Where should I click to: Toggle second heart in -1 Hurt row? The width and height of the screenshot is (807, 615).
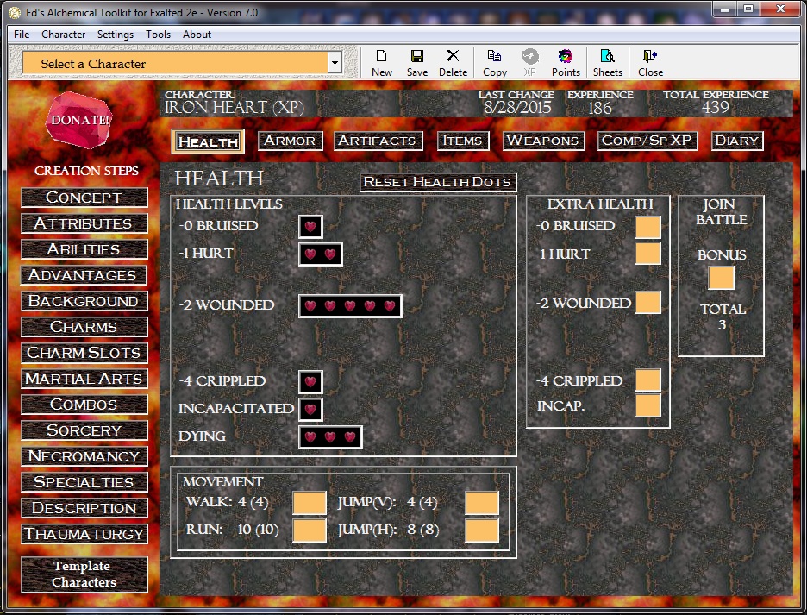click(330, 254)
